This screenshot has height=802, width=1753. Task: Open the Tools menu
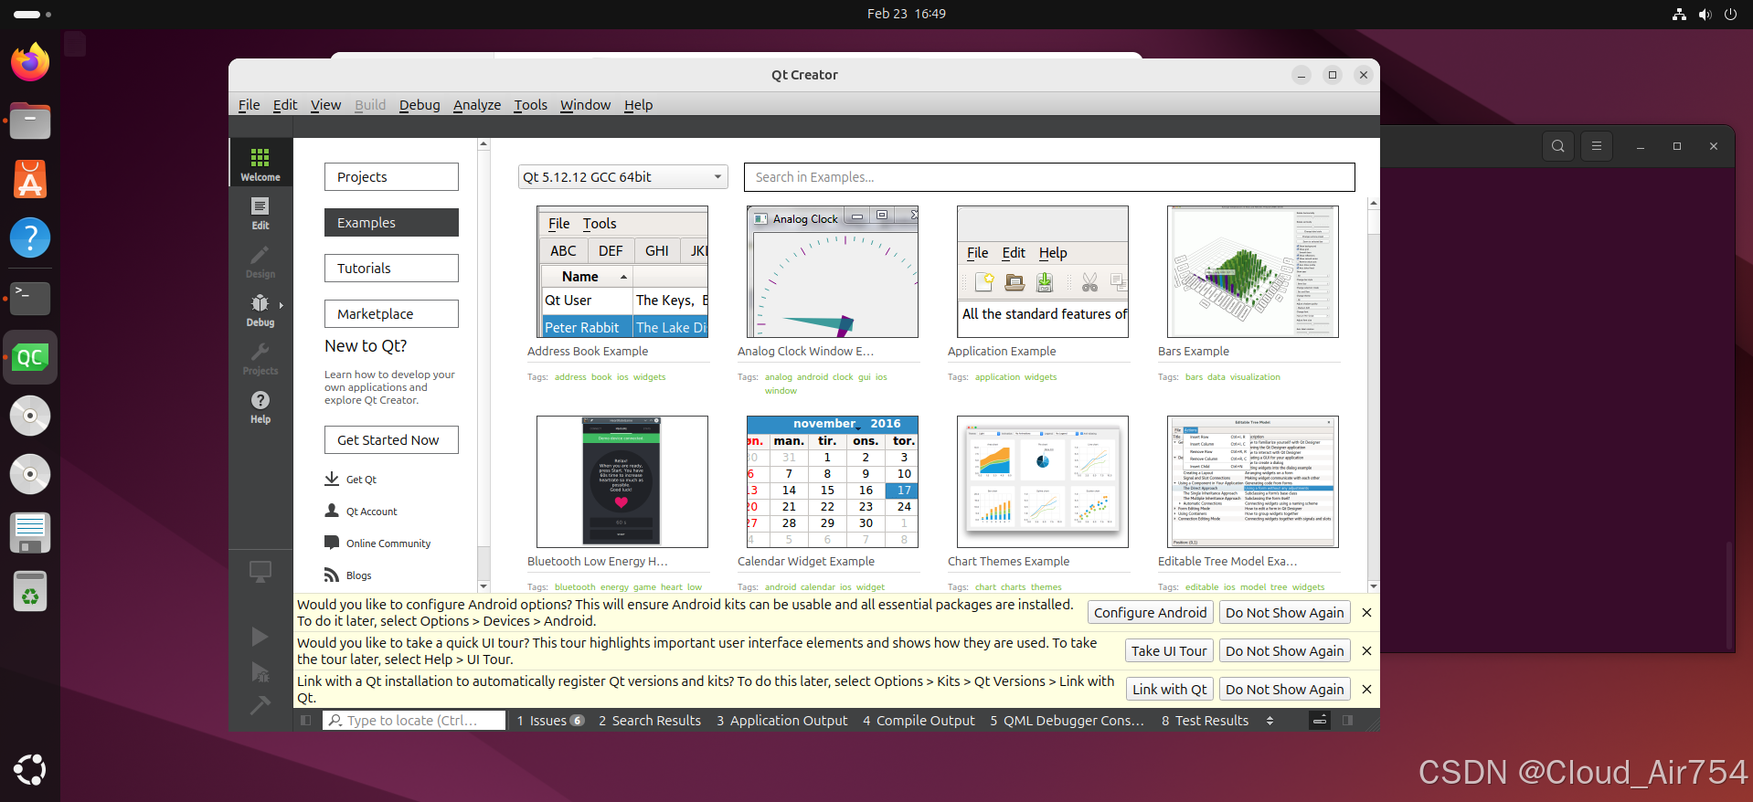click(530, 105)
